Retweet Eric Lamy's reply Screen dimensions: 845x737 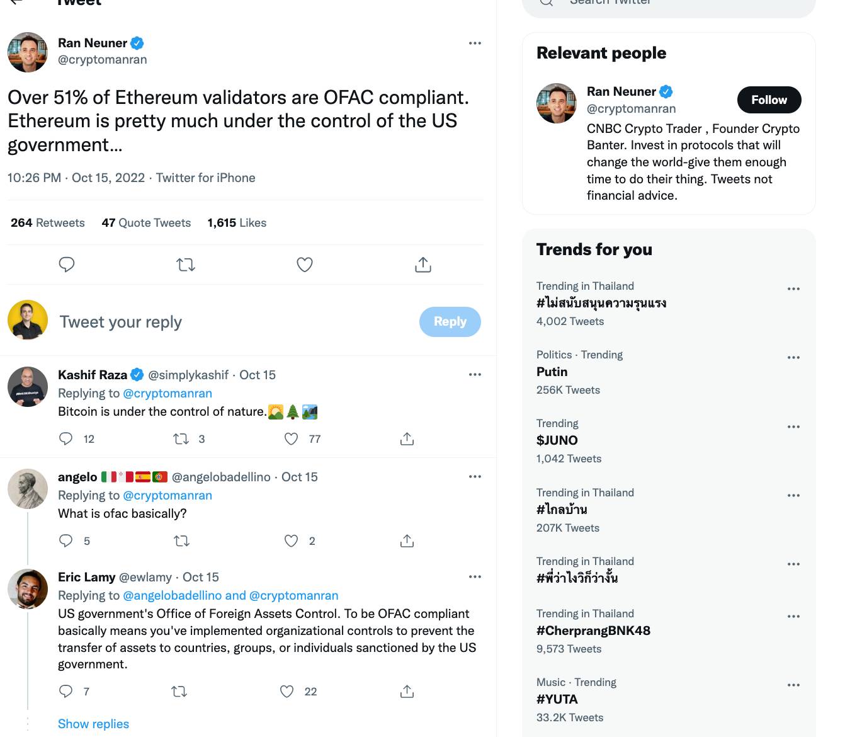(179, 692)
